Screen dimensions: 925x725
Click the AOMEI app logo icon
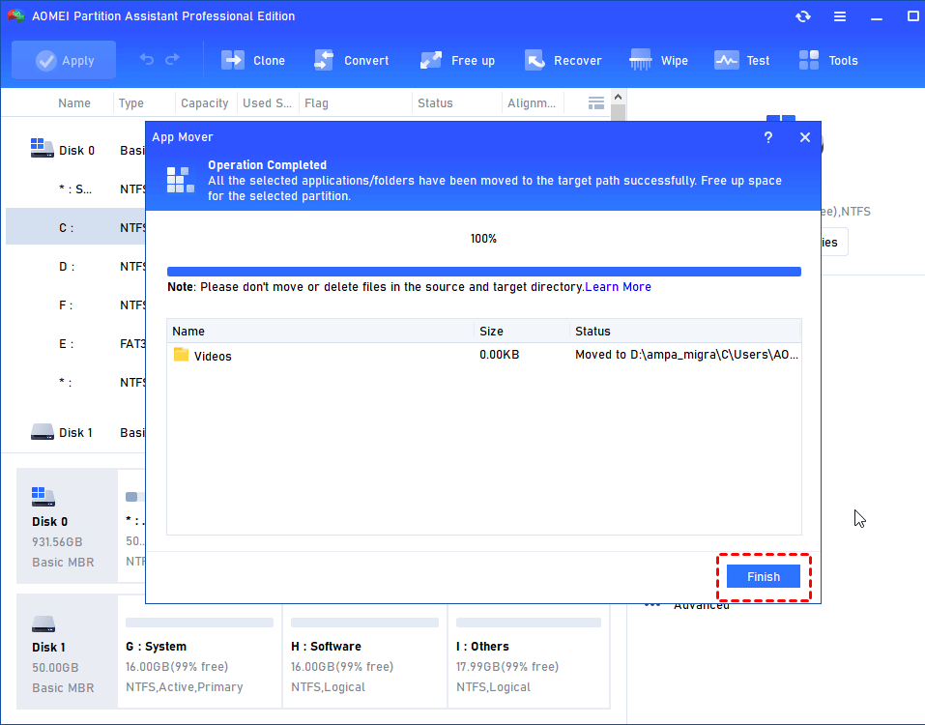click(x=15, y=15)
